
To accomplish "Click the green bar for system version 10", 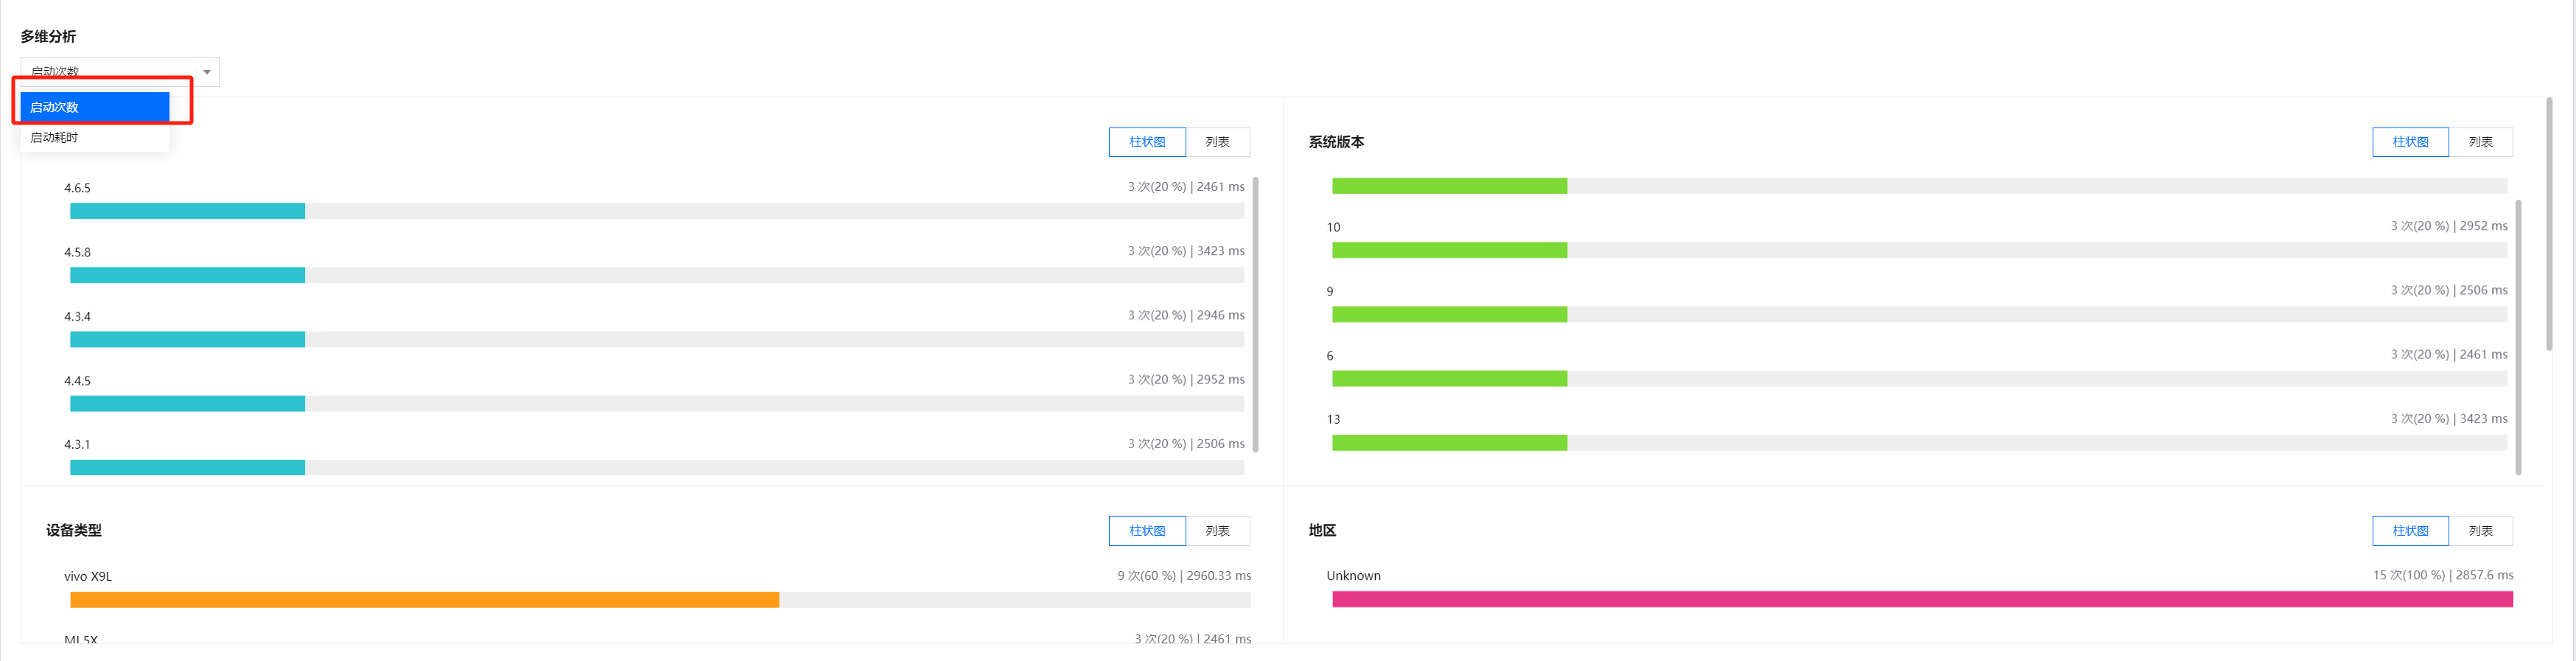I will click(x=1449, y=250).
